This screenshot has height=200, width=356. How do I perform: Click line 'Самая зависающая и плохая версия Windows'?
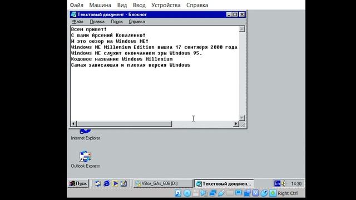pos(131,65)
